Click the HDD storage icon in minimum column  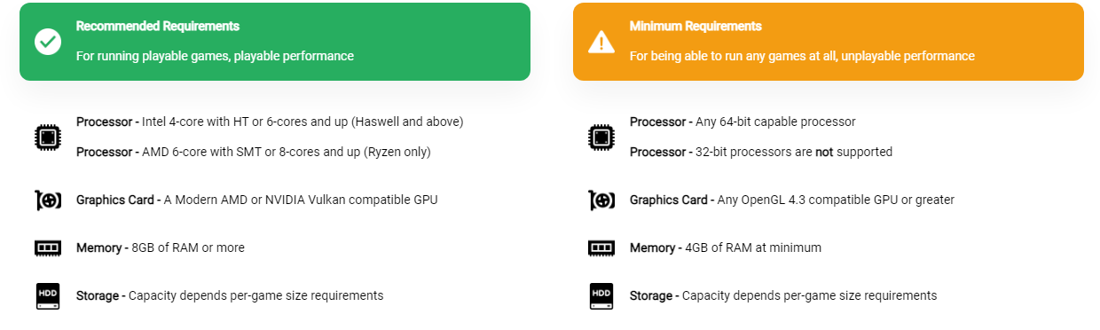point(601,296)
